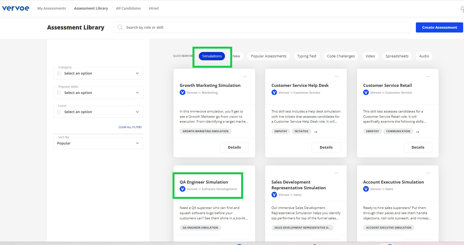Select Code Challenges quick search
This screenshot has height=245, width=464.
[x=341, y=56]
